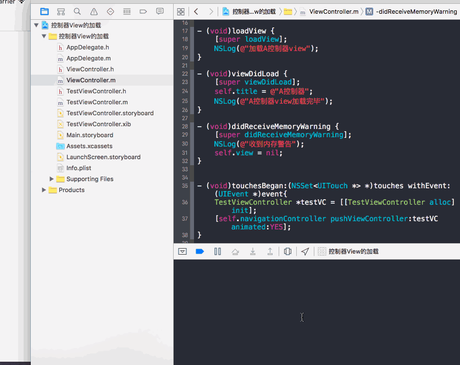Open the Test navigator diamond icon
The width and height of the screenshot is (460, 365).
point(110,12)
